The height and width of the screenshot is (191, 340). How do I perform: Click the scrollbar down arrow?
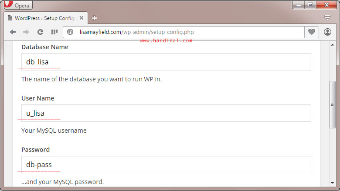(x=333, y=183)
